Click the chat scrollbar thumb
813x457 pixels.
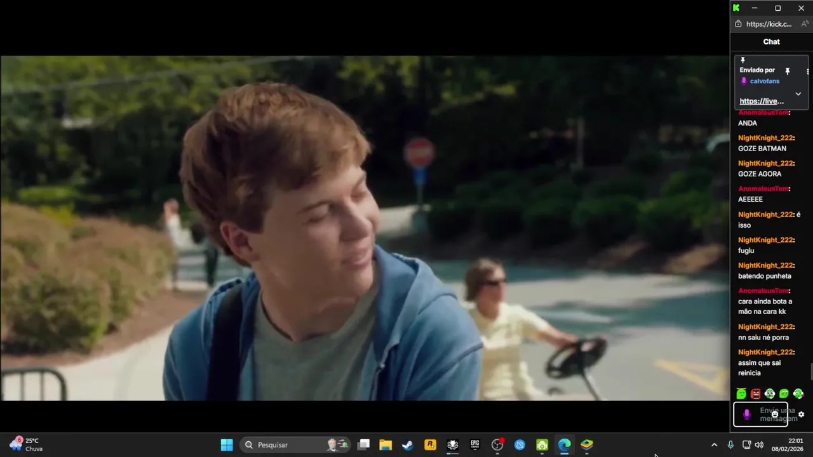click(811, 371)
